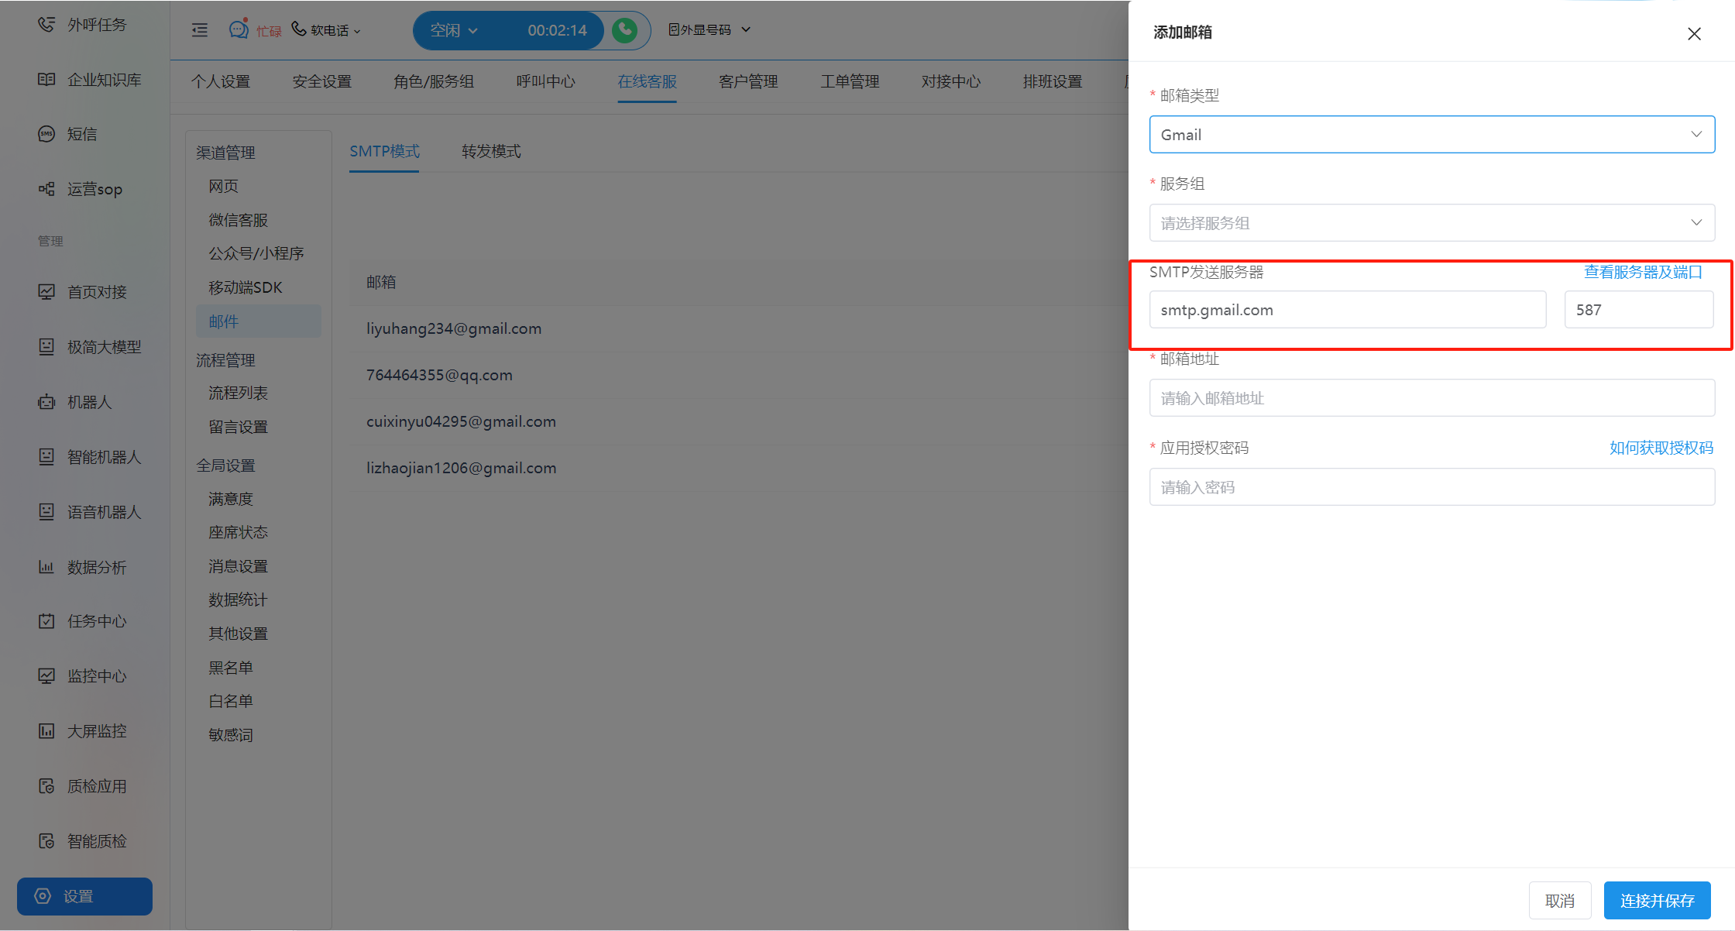
Task: Collapse sidebar with the hamburger menu icon
Action: pyautogui.click(x=200, y=30)
